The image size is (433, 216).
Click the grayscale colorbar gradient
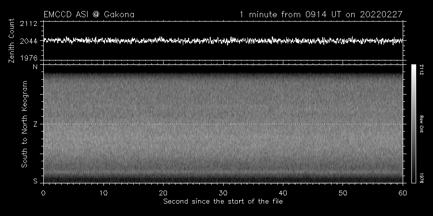click(x=413, y=123)
